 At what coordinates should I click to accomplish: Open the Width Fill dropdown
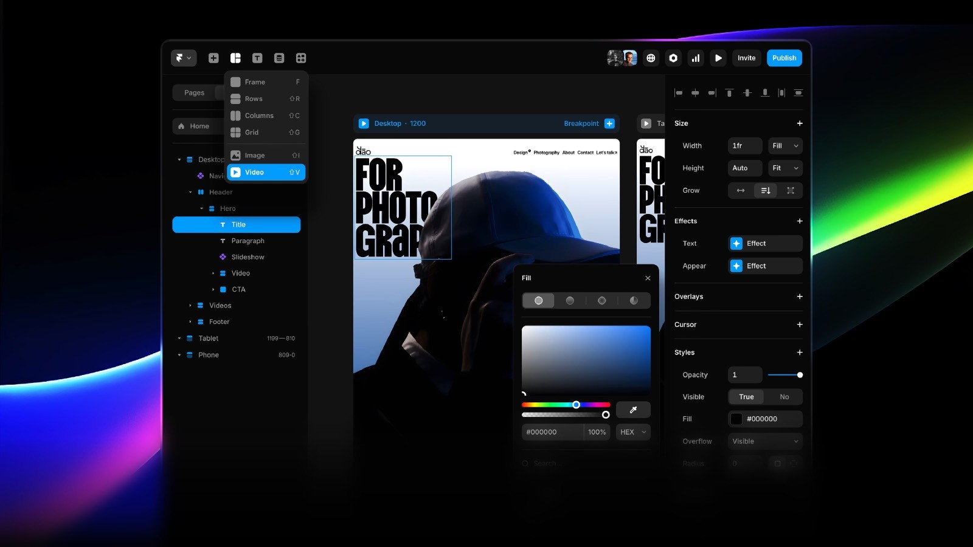point(785,145)
